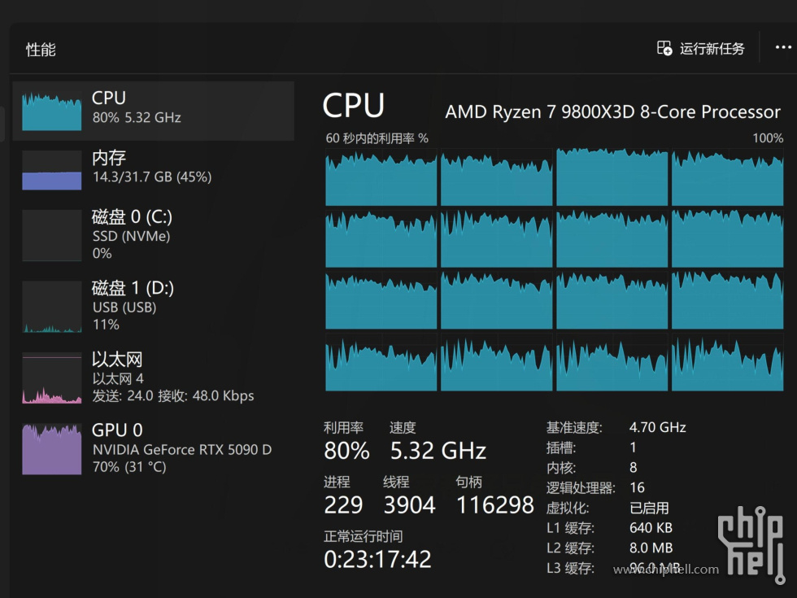Image resolution: width=797 pixels, height=598 pixels.
Task: Click the AMD Ryzen 7 9800X3D processor name
Action: [x=612, y=111]
